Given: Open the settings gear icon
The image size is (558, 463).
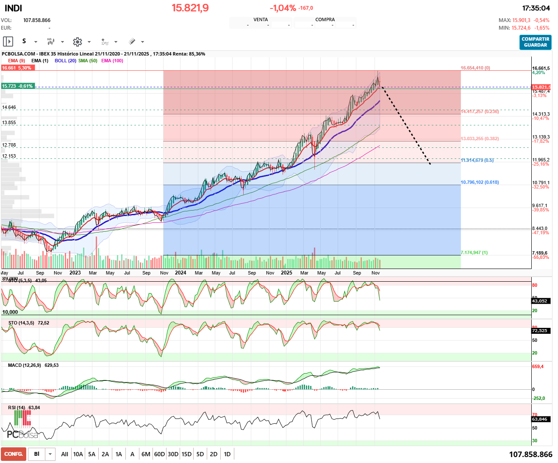Looking at the screenshot, I should (x=77, y=42).
